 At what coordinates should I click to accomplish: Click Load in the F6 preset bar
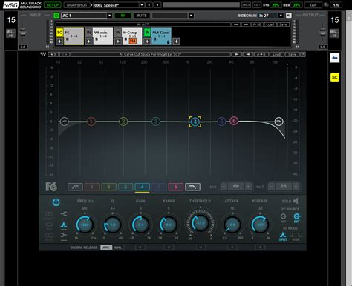(276, 54)
